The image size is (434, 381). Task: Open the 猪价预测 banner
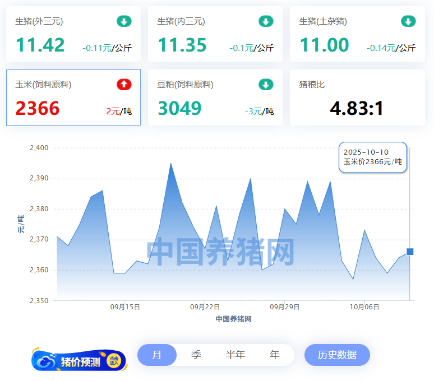79,360
